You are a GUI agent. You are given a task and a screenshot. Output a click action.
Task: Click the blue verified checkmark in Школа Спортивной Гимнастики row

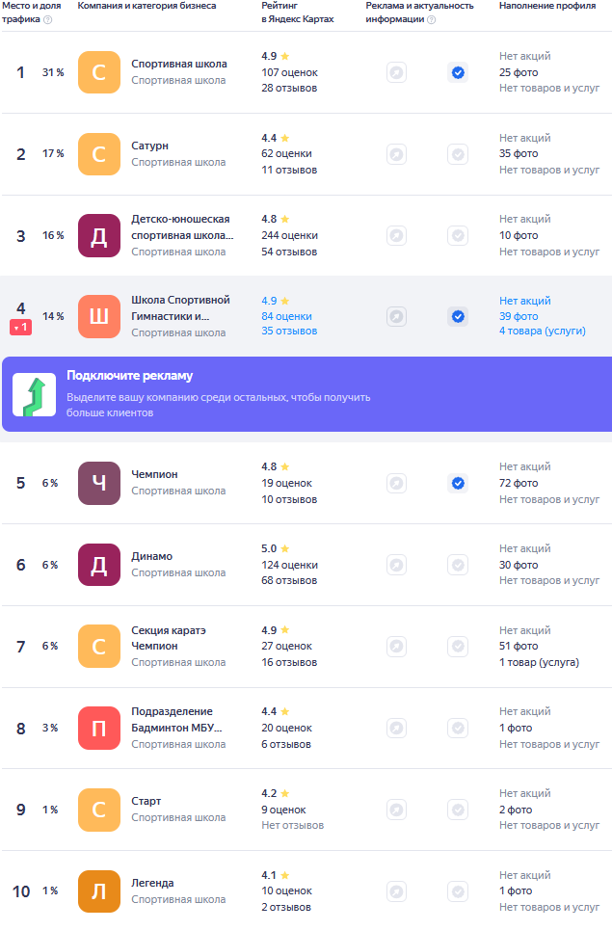(x=458, y=316)
